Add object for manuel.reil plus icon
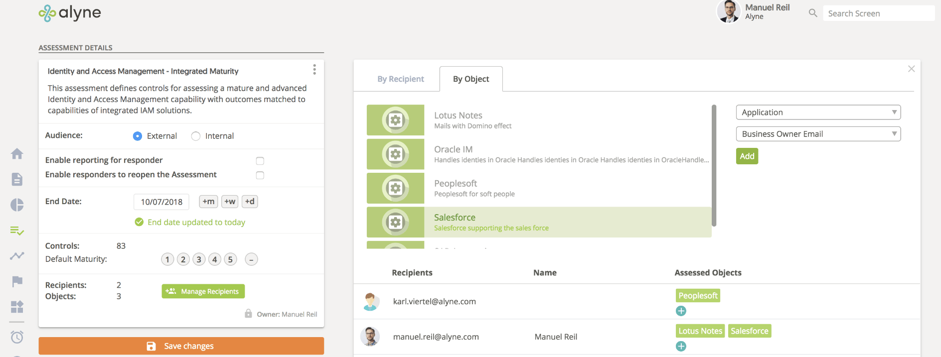 [x=681, y=346]
